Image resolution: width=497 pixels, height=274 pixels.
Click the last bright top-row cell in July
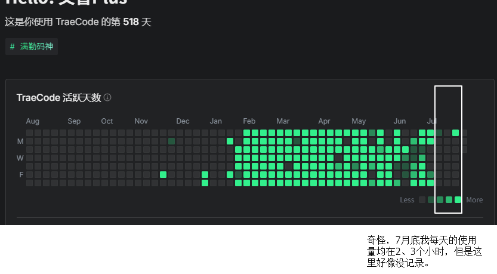coord(455,133)
